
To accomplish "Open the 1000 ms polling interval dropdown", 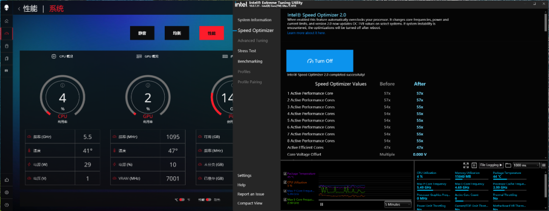I will pyautogui.click(x=526, y=165).
